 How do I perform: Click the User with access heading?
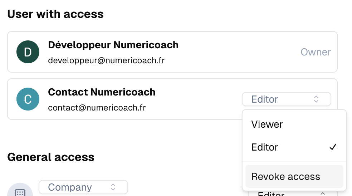55,14
